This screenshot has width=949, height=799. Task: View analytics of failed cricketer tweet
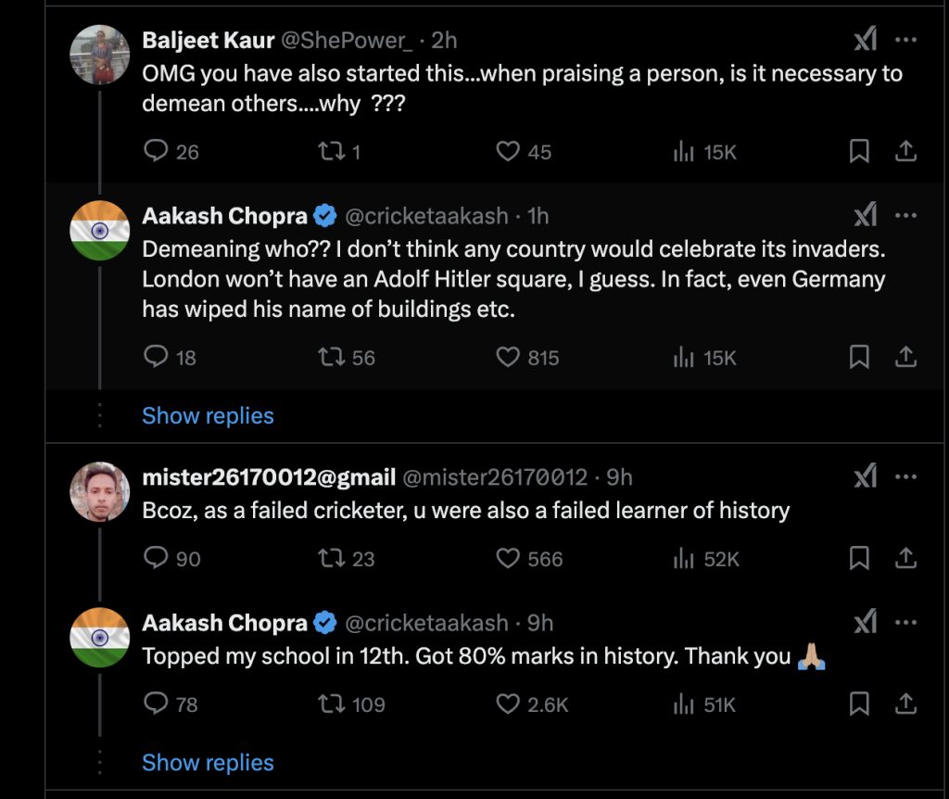tap(685, 559)
